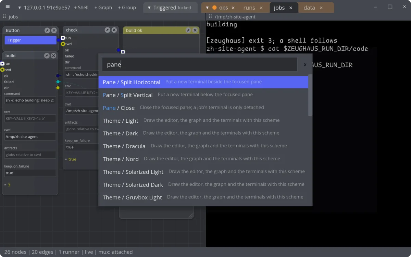
Task: Add a new Graph
Action: tap(103, 8)
